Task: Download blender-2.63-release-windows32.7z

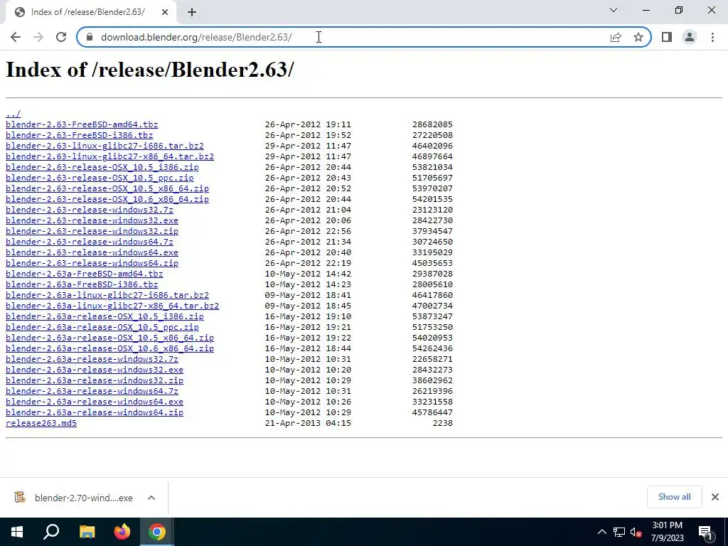Action: click(x=90, y=210)
